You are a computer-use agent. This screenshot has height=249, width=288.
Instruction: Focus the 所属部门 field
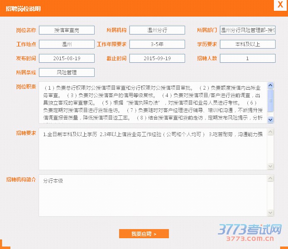tap(247, 30)
